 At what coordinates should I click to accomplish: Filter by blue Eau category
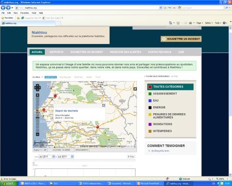(x=154, y=101)
